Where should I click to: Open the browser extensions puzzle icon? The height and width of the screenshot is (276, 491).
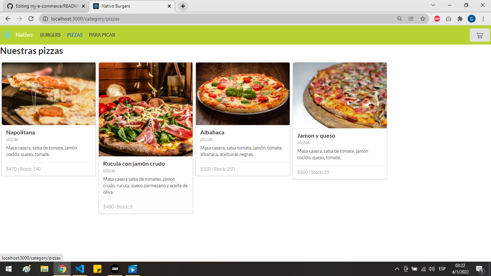[460, 19]
